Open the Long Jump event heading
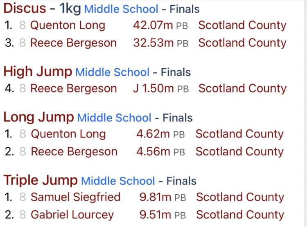The image size is (307, 227). pyautogui.click(x=38, y=117)
